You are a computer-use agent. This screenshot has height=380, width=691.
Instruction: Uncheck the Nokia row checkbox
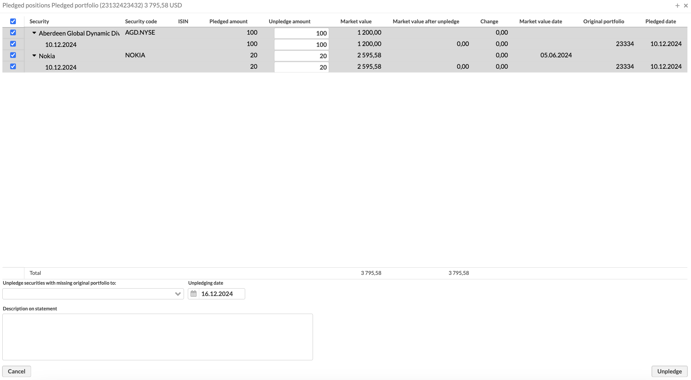(13, 55)
